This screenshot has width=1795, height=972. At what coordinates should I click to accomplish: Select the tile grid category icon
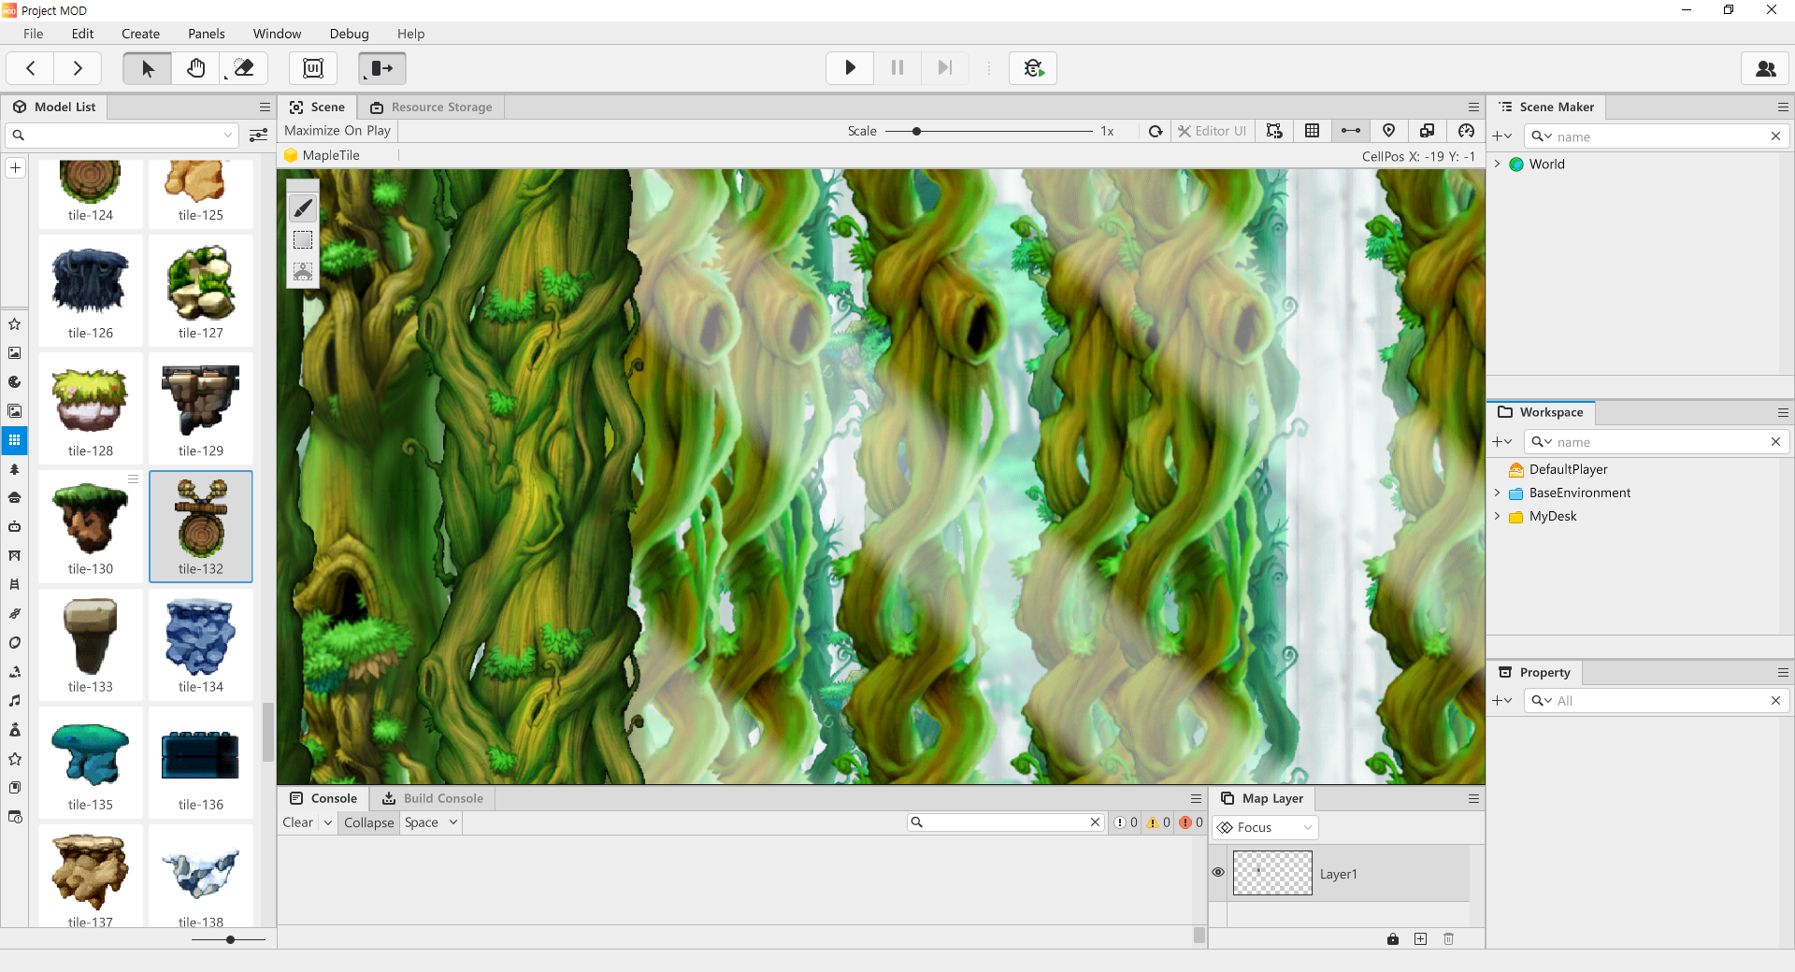(x=15, y=440)
